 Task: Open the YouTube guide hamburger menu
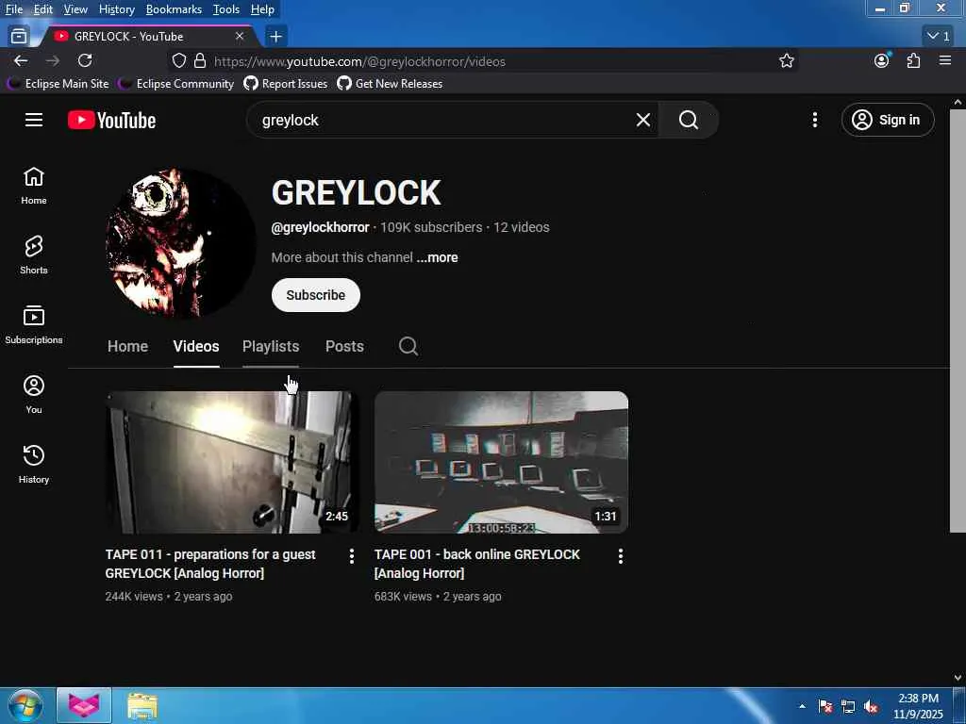(x=34, y=120)
